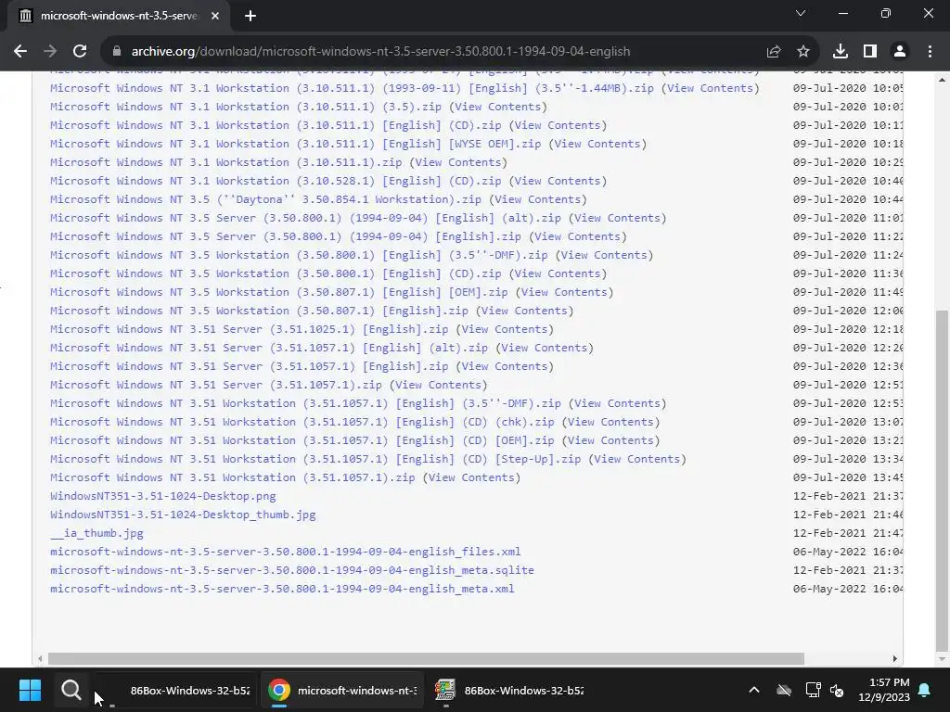This screenshot has width=950, height=712.
Task: Download NT 3.1 Workstation (1993-09-11) 3.5''-1.44MB.zip
Action: click(352, 88)
